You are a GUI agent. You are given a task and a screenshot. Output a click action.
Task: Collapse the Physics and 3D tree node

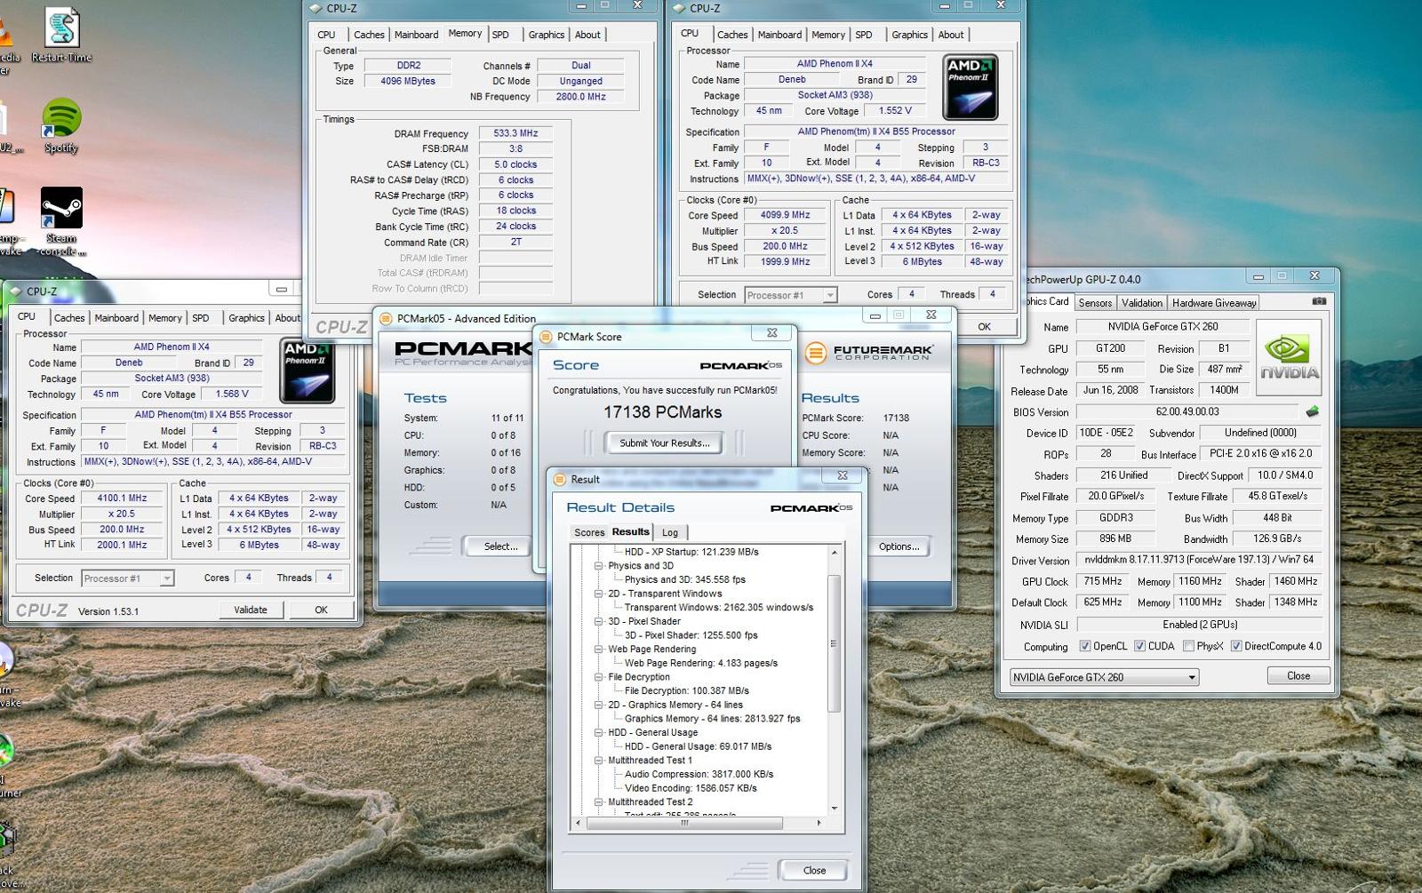pos(598,566)
